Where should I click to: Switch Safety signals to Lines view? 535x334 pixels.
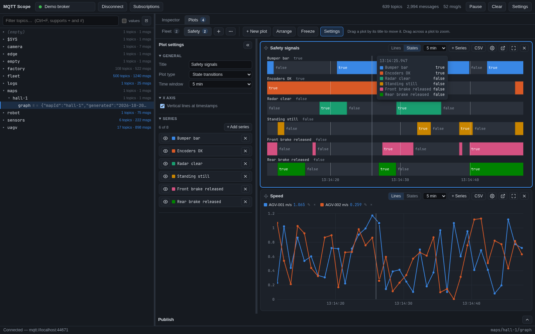pos(396,48)
